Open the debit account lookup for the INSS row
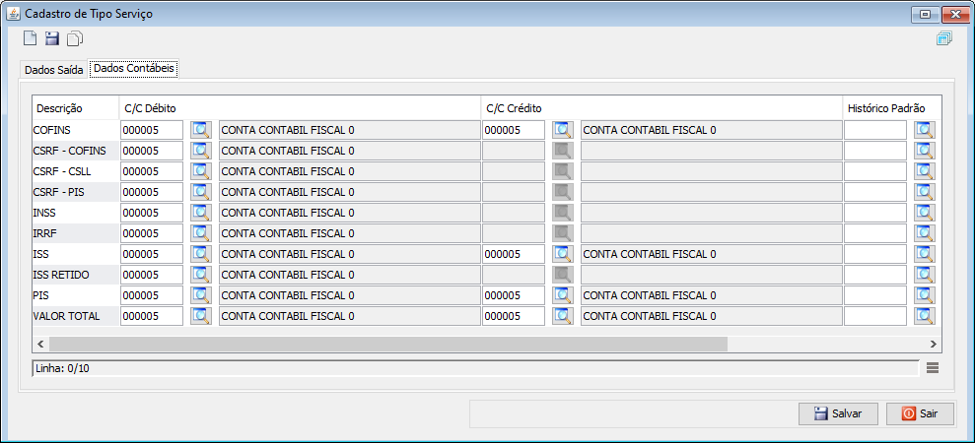The image size is (975, 443). (x=201, y=213)
